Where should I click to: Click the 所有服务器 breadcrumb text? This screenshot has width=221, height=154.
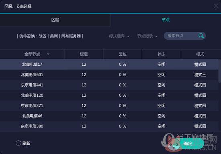[x=71, y=36]
